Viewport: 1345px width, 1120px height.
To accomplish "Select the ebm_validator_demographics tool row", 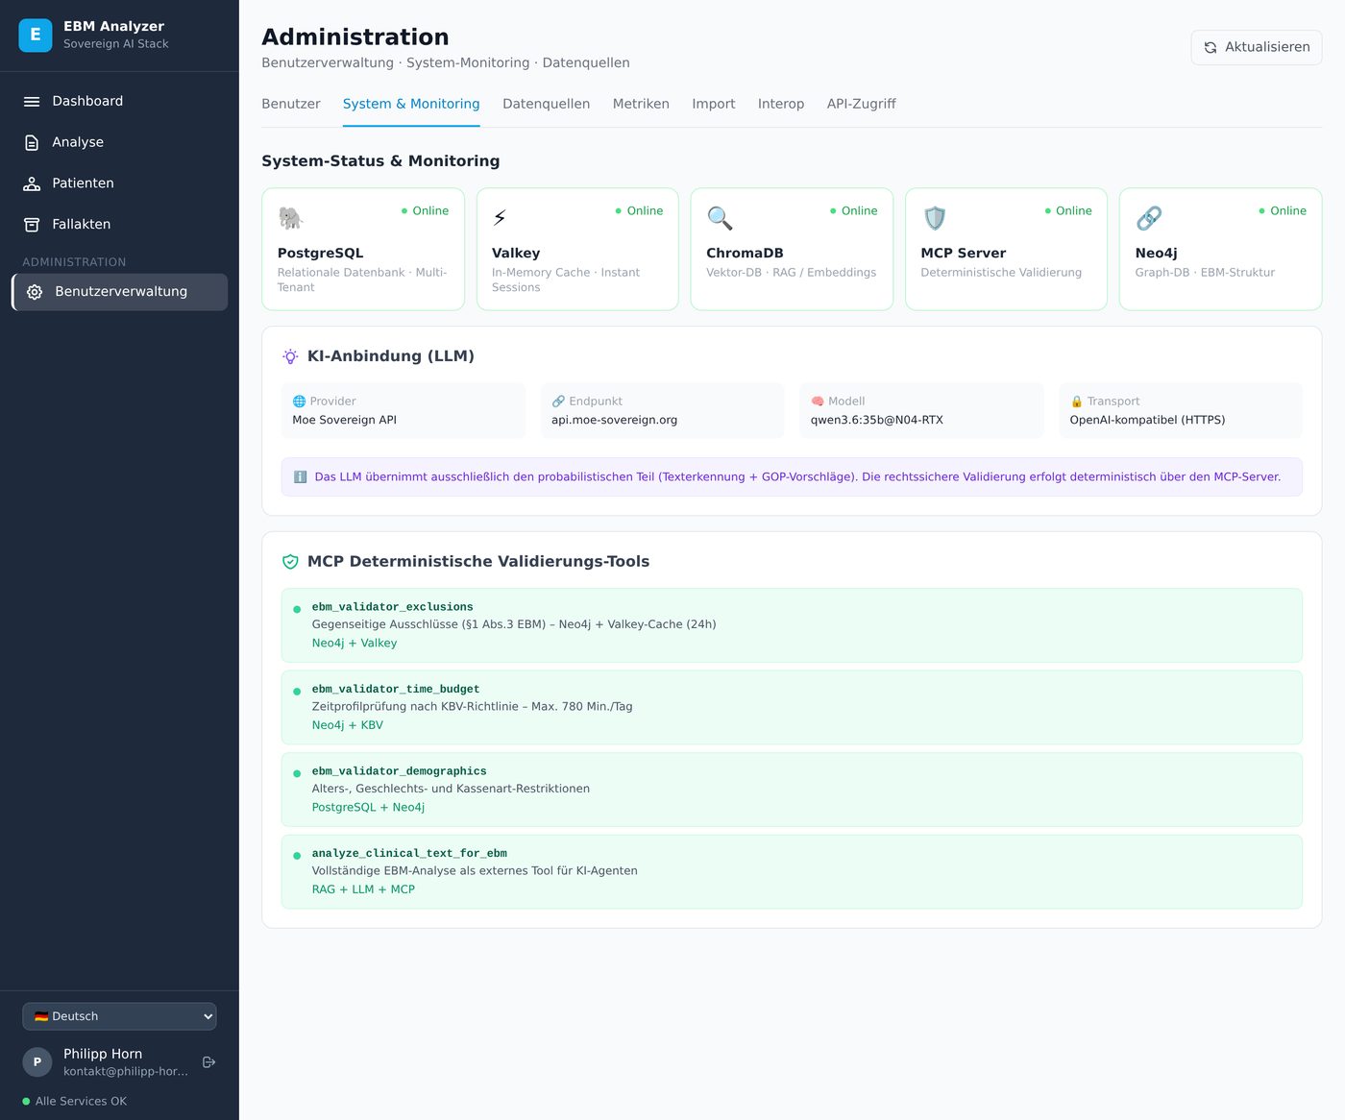I will click(x=792, y=790).
